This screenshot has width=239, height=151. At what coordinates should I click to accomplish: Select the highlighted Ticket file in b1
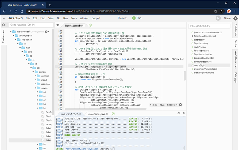coord(30,140)
